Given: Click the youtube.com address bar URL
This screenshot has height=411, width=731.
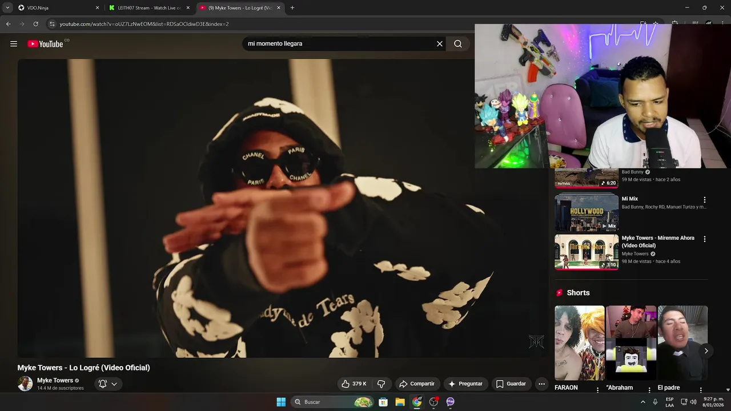Looking at the screenshot, I should coord(144,24).
